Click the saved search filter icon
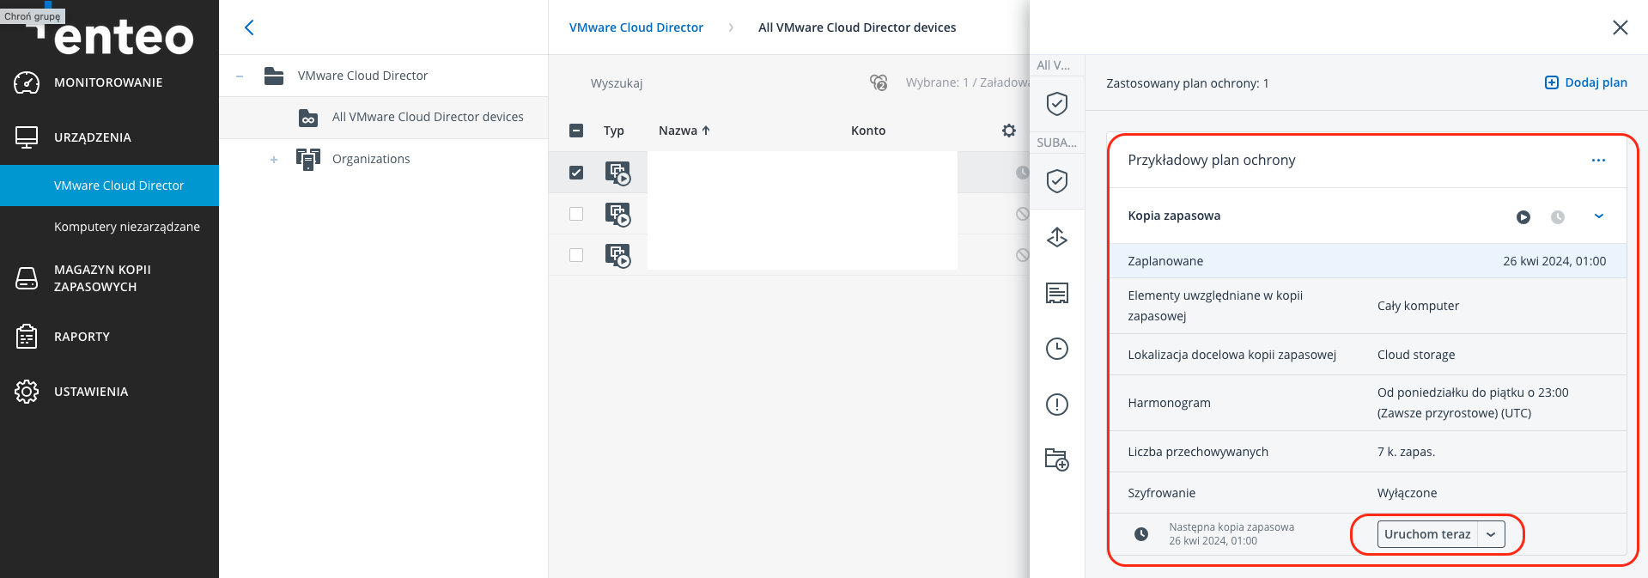1648x578 pixels. [x=879, y=82]
